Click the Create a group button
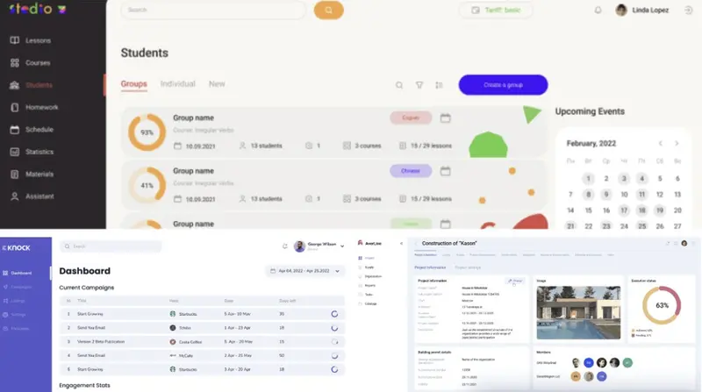This screenshot has width=702, height=392. point(503,85)
